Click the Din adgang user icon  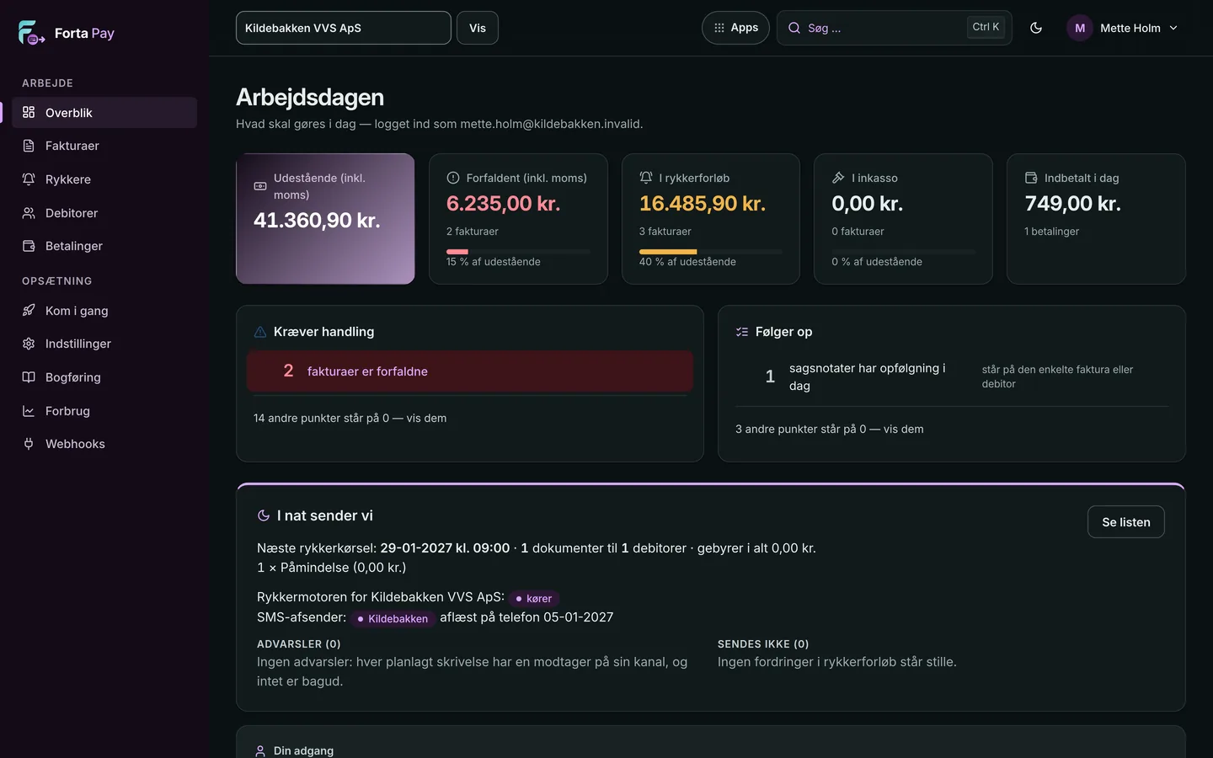[x=260, y=750]
